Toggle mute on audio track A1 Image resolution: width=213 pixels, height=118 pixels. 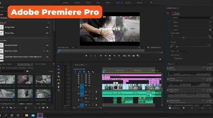tap(89, 92)
